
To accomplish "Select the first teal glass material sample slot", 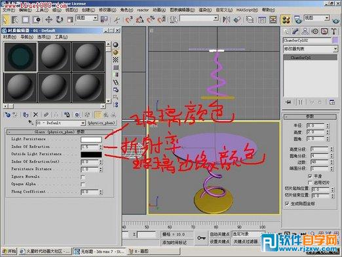I will click(x=20, y=56).
